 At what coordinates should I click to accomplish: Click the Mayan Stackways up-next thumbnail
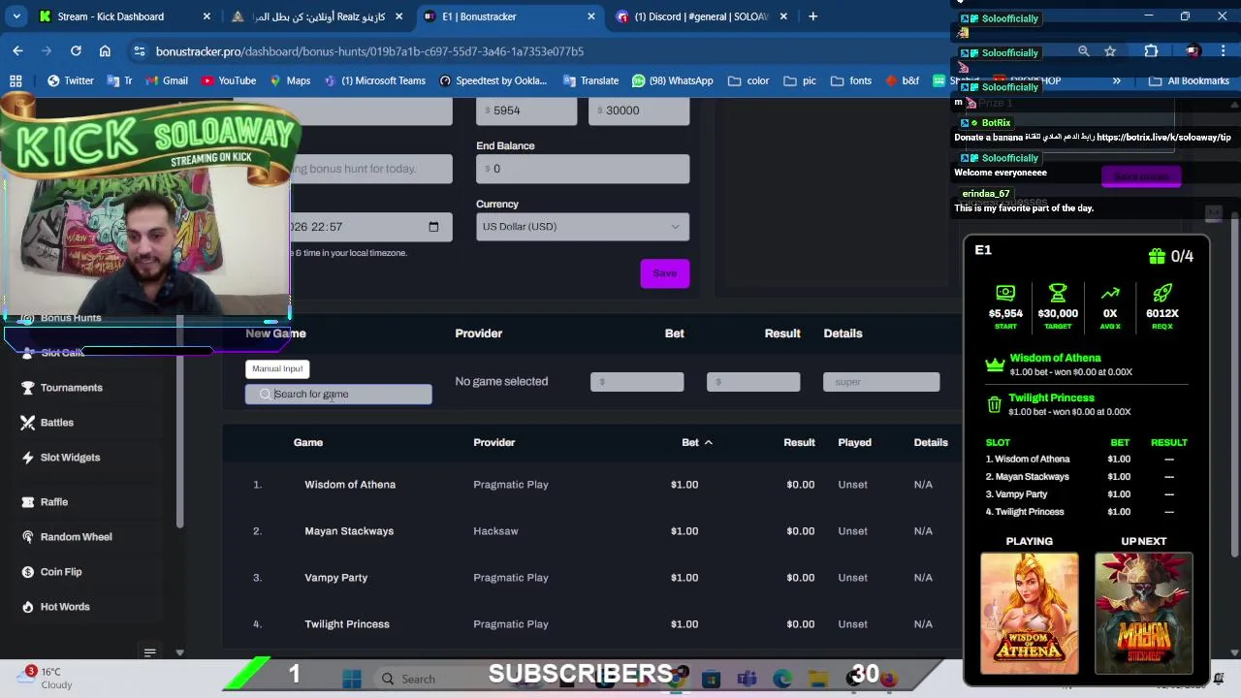coord(1144,613)
